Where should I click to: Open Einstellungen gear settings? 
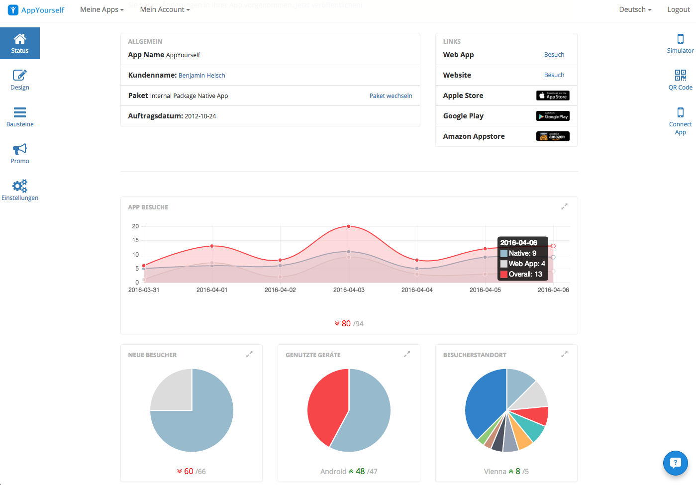[20, 191]
